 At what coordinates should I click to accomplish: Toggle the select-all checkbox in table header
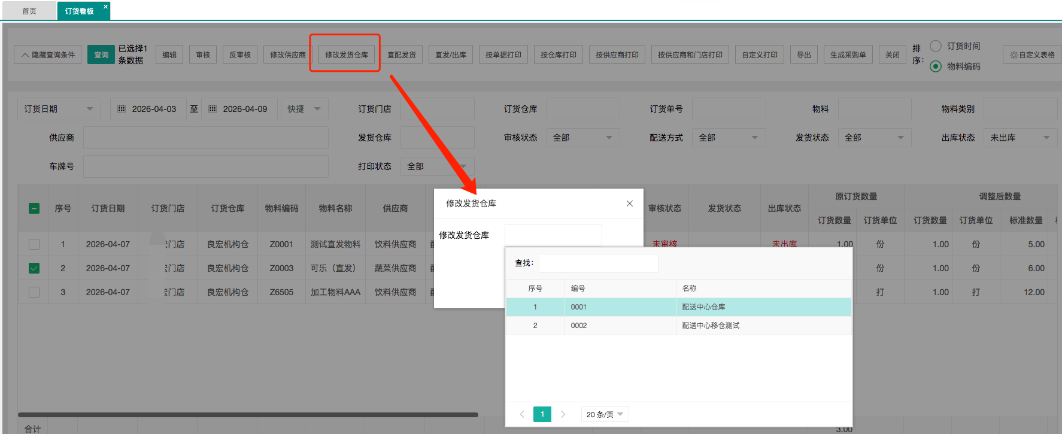[x=34, y=208]
